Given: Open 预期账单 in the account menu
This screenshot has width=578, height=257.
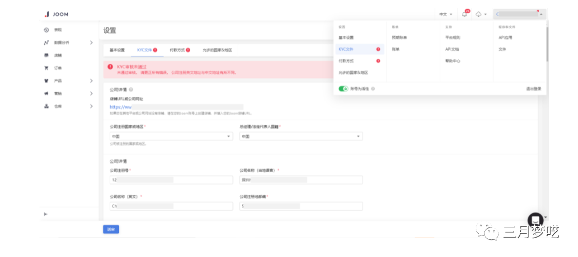Looking at the screenshot, I should pyautogui.click(x=400, y=38).
